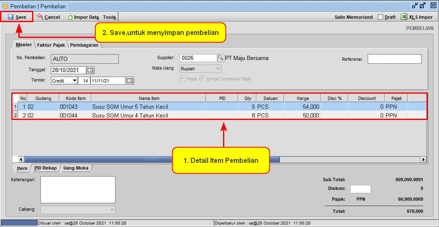Expand the Termin Credit dropdown
The width and height of the screenshot is (439, 227).
74,80
